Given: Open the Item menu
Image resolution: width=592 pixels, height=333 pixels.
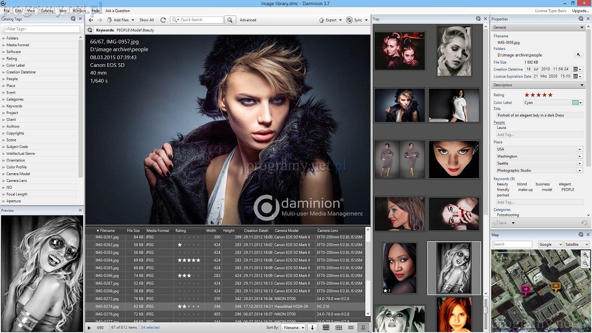Looking at the screenshot, I should coord(63,11).
